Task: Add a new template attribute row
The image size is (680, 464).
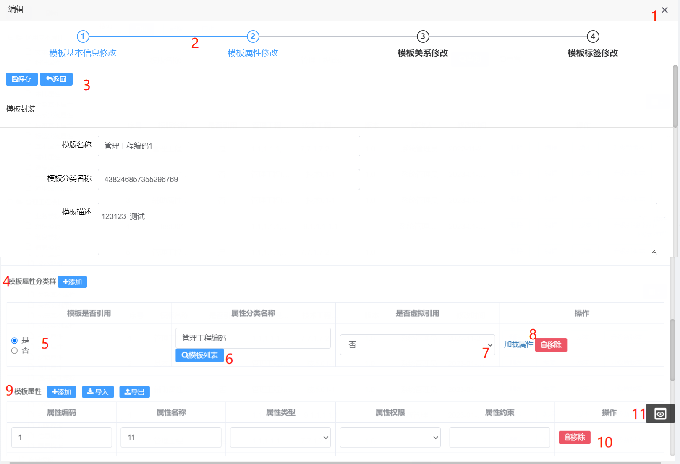Action: tap(61, 392)
